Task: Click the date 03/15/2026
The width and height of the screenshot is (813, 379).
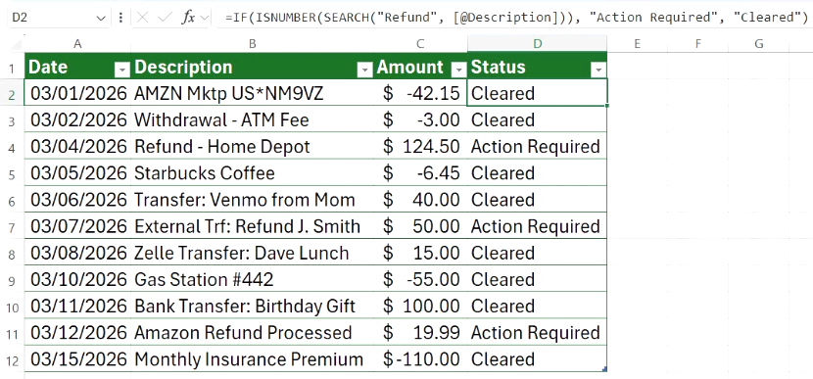Action: (77, 359)
